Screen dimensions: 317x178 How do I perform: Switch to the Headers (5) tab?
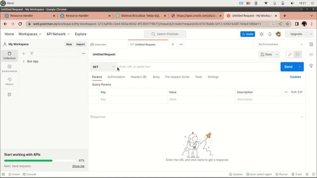tap(139, 77)
